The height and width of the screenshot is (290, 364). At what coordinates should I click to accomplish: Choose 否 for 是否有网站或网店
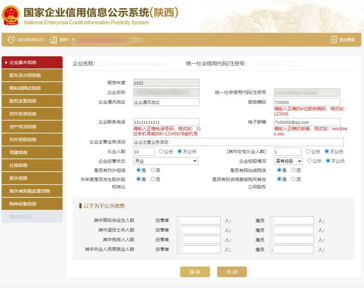click(x=293, y=170)
